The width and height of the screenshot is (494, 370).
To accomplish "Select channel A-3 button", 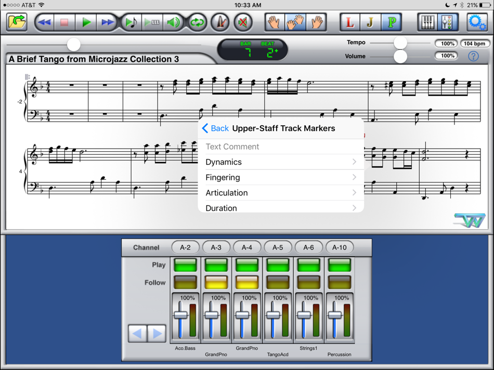I will 216,247.
